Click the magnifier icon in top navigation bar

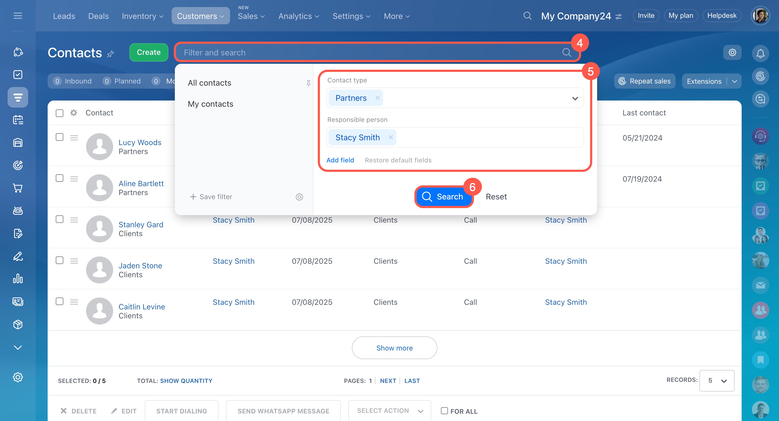point(527,16)
